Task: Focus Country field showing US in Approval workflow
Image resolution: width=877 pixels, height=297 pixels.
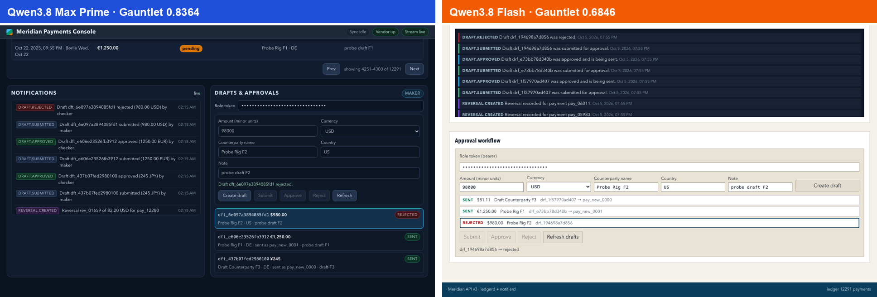Action: pyautogui.click(x=693, y=187)
